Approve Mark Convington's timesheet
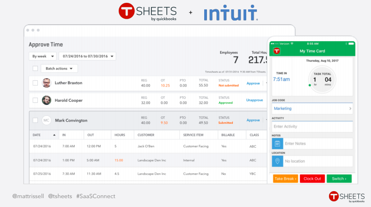Screen dimensions: 371x207 coord(253,120)
